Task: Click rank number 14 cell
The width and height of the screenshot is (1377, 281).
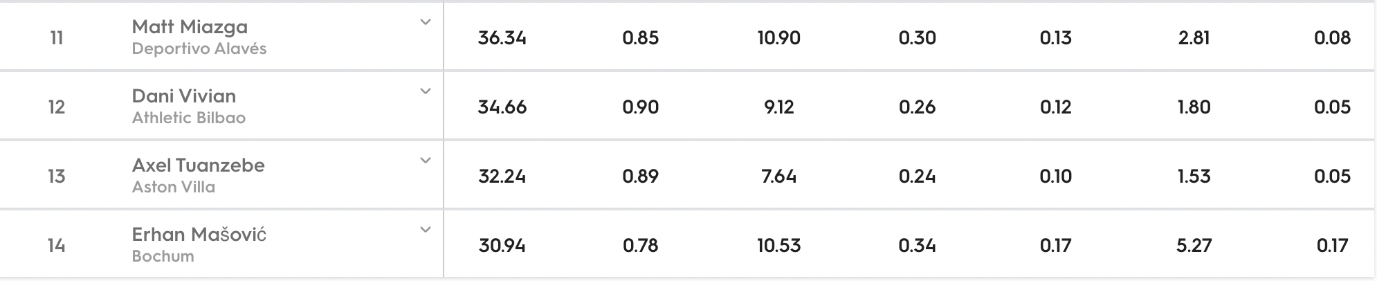Action: click(x=57, y=246)
